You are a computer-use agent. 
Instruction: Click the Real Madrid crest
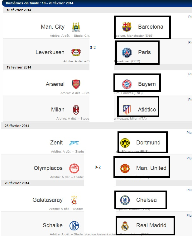tap(125, 226)
